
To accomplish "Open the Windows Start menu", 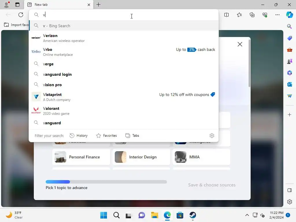I will (x=104, y=215).
